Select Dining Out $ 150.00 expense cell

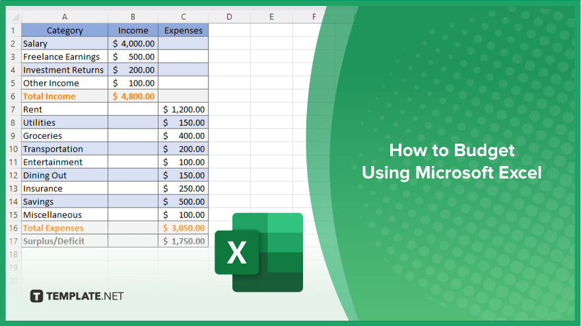(184, 175)
